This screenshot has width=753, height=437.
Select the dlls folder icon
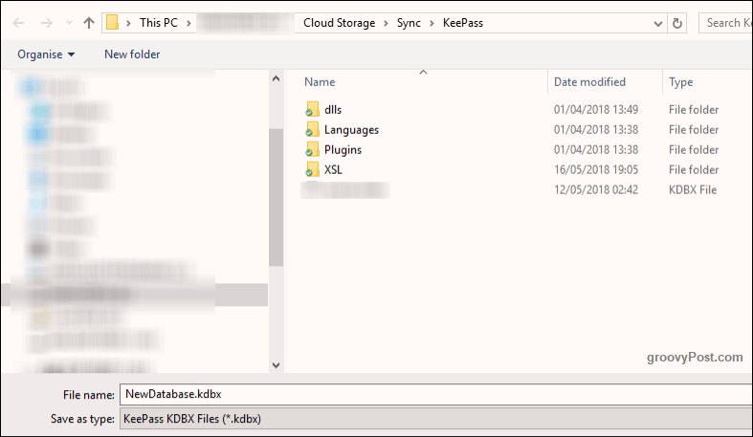(x=312, y=109)
